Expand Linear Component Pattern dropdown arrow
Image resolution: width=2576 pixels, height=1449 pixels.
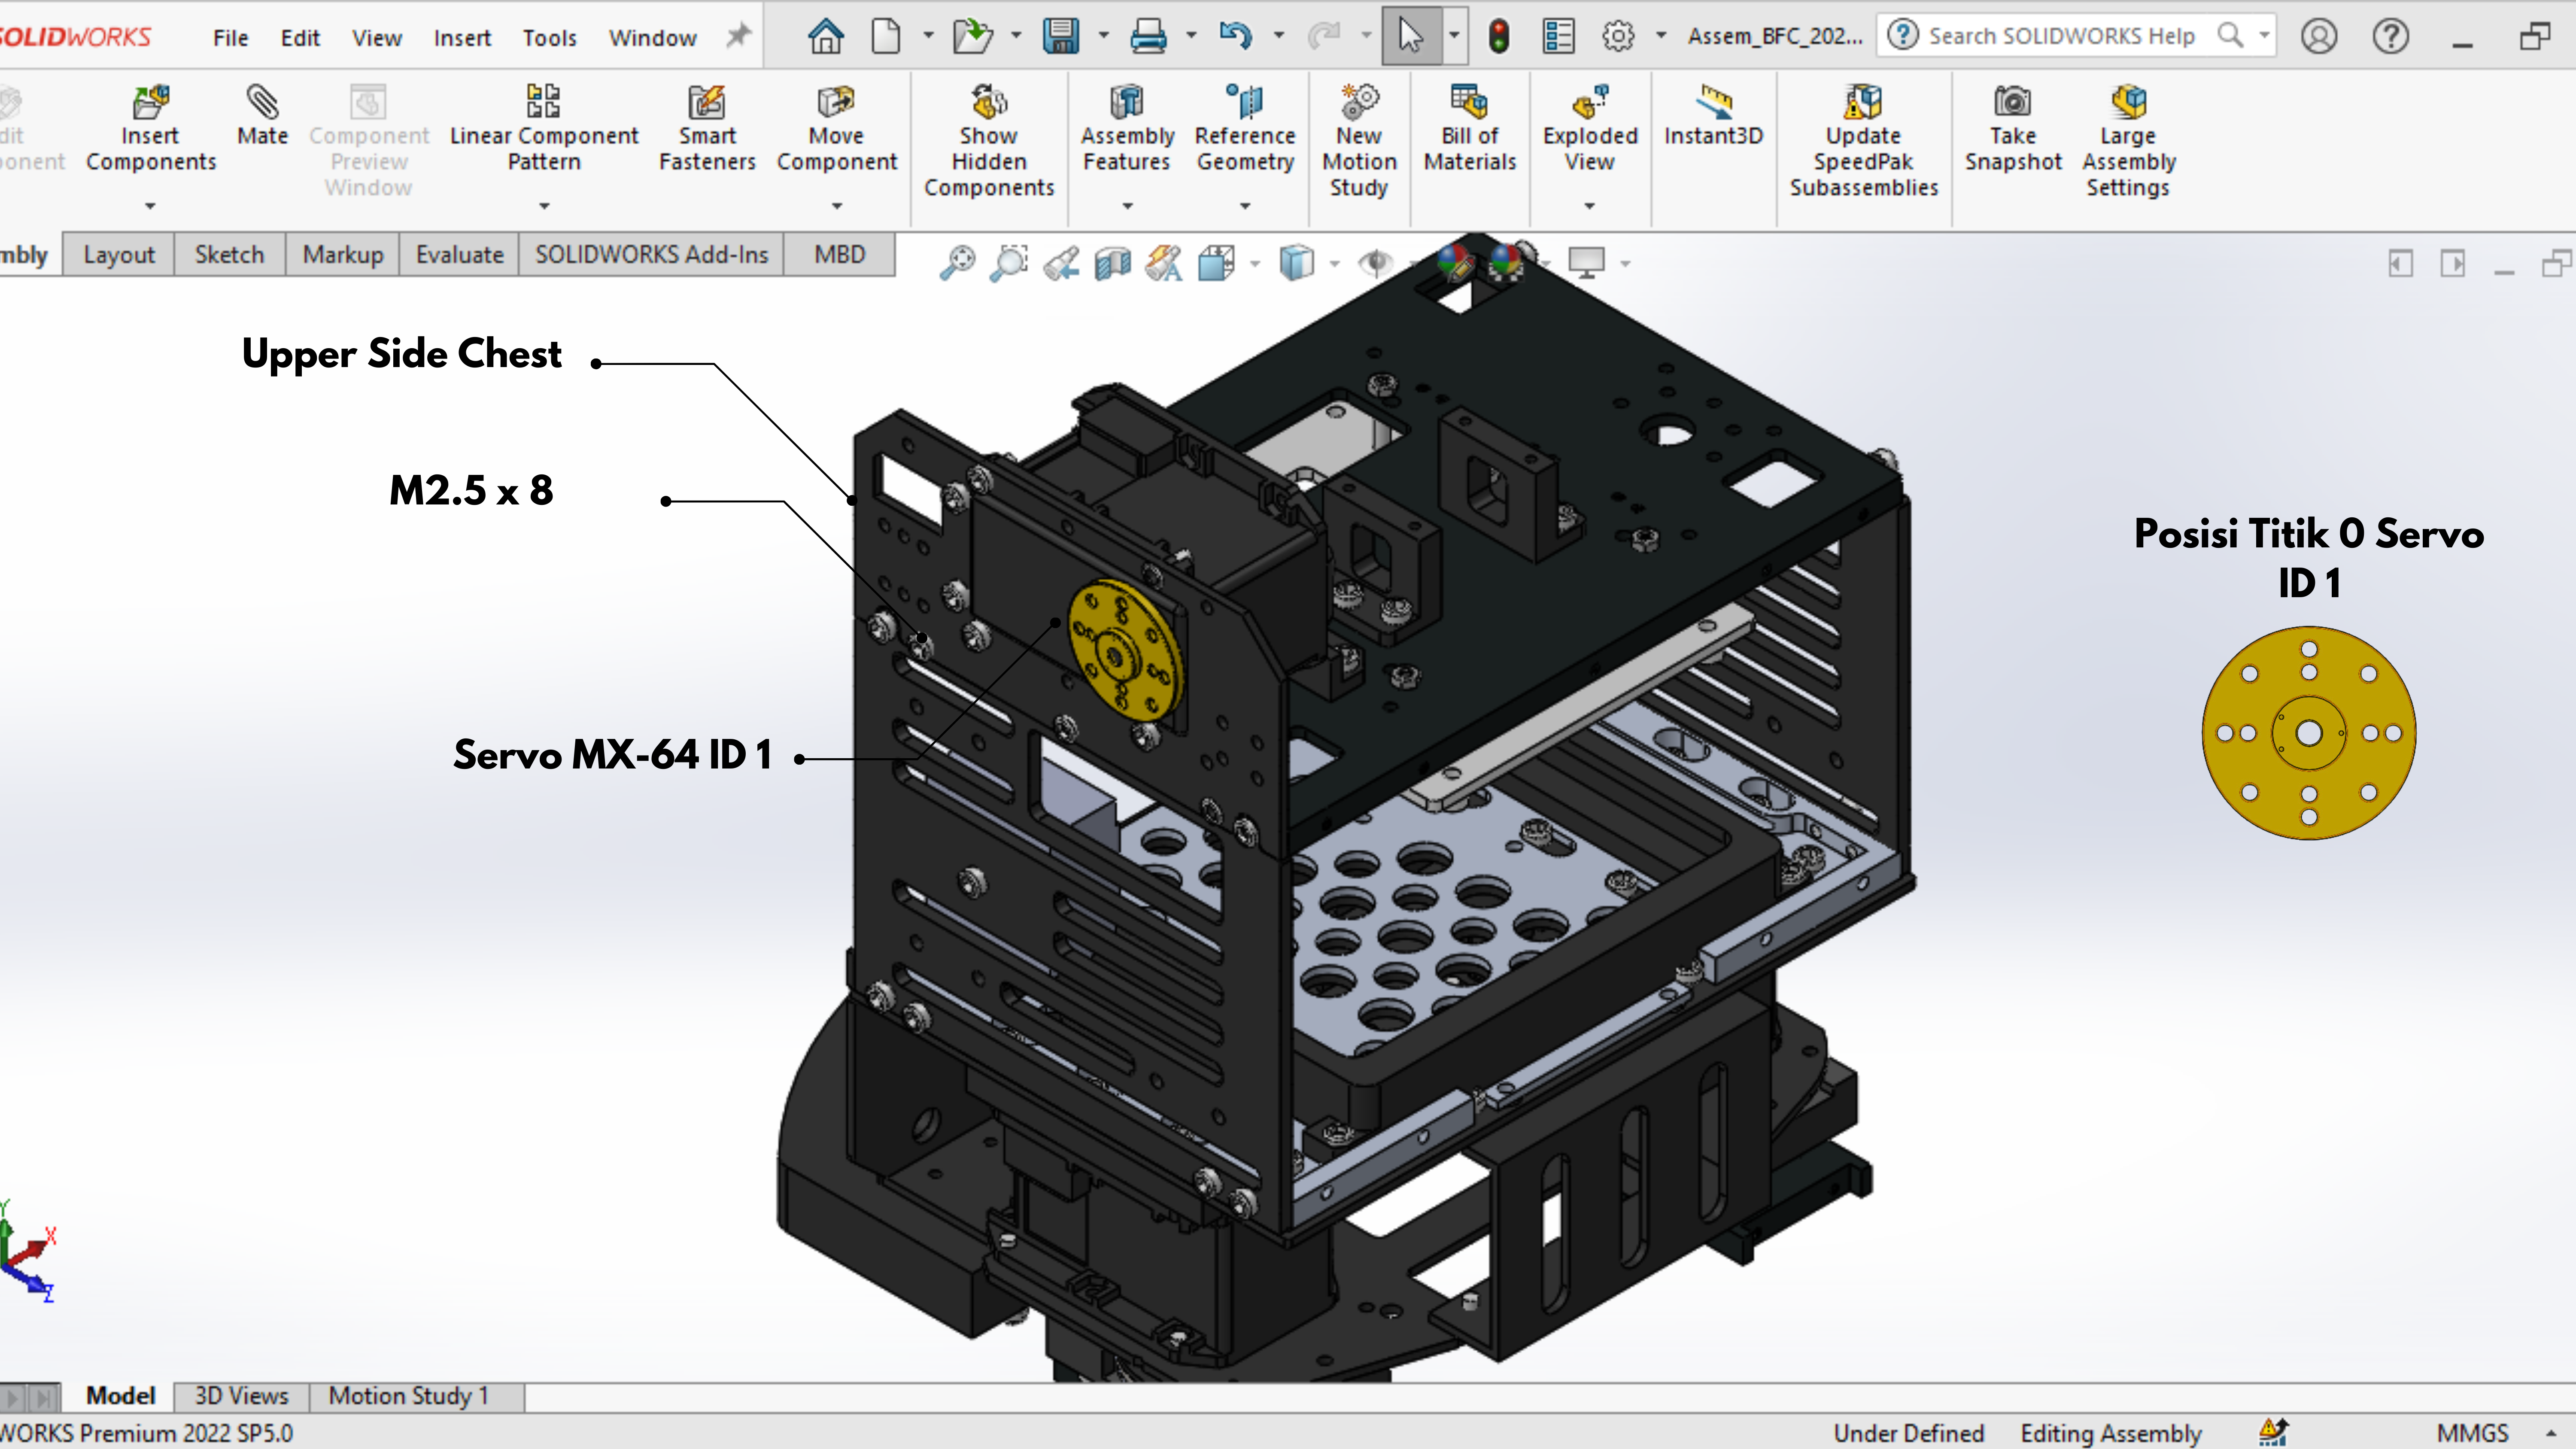tap(544, 206)
